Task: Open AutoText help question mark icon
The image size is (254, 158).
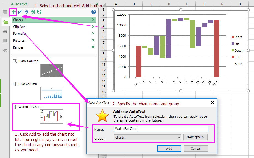Action: [x=94, y=12]
